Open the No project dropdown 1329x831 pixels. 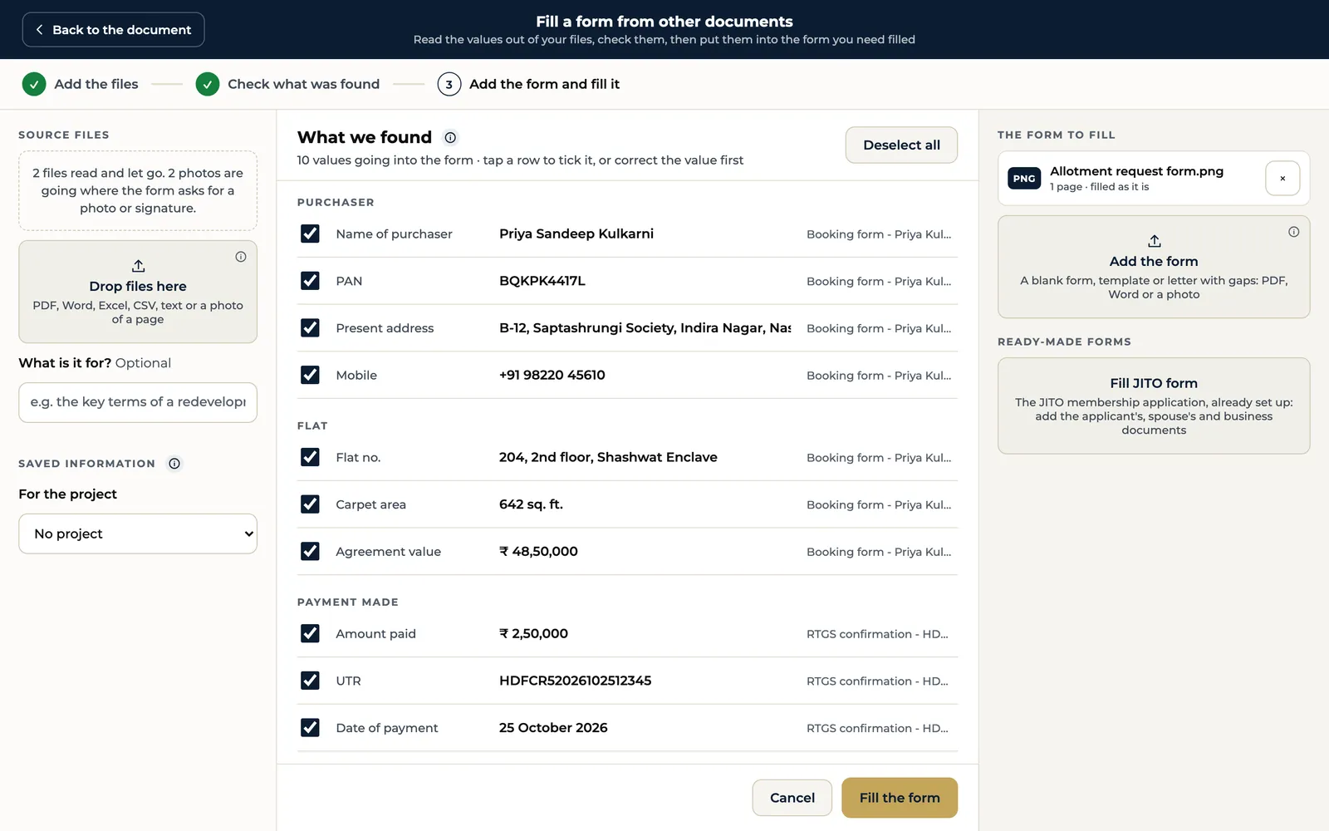pos(138,534)
